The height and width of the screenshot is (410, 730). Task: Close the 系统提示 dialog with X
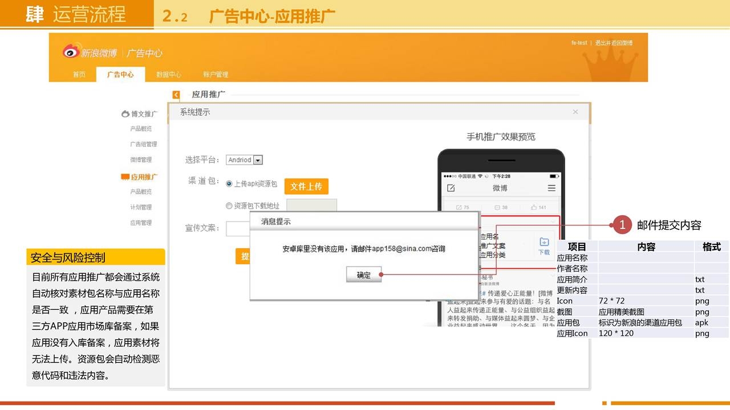(575, 112)
